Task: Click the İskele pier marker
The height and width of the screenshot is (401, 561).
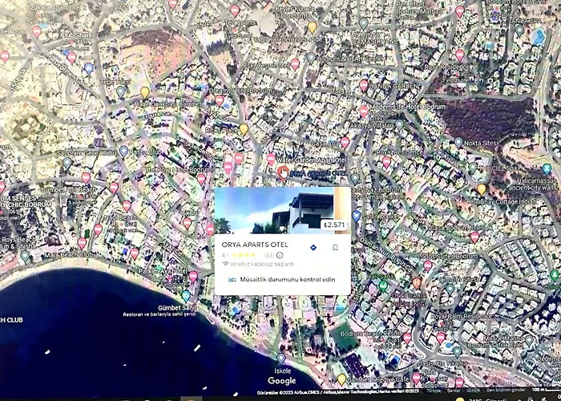Action: [x=280, y=358]
